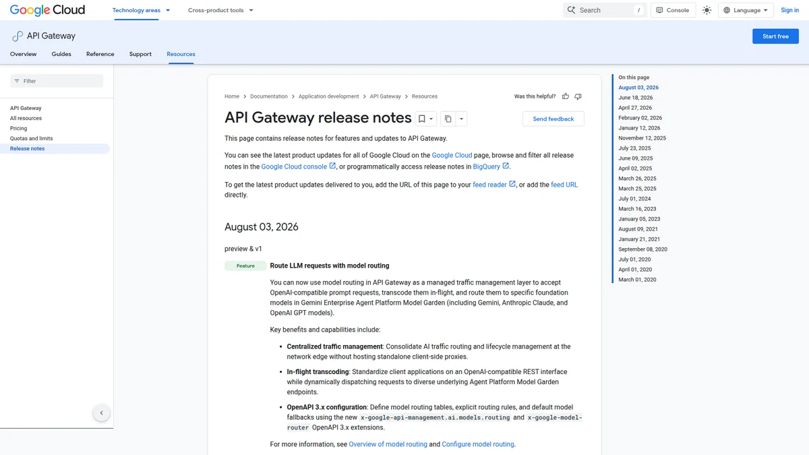Jump to July 01, 2024 entry
This screenshot has width=809, height=455.
635,199
